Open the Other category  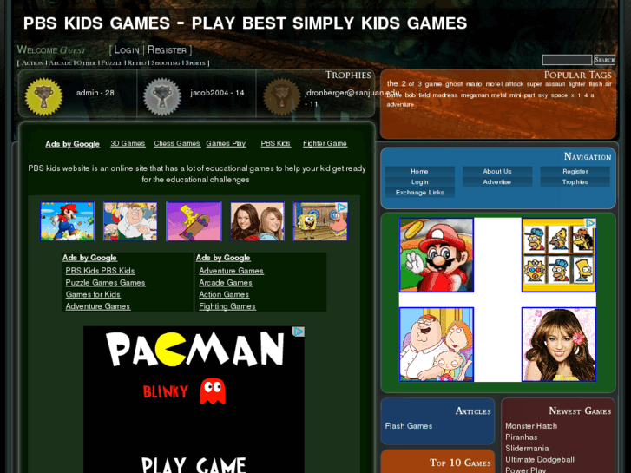86,63
